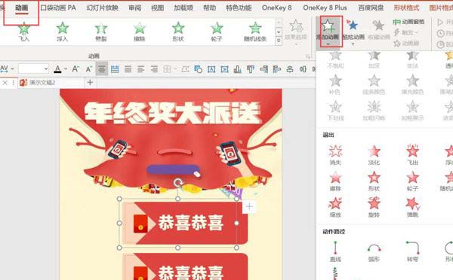Image resolution: width=453 pixels, height=280 pixels.
Task: Choose the 飞出 (Fly Out) exit effect
Action: pyautogui.click(x=412, y=155)
